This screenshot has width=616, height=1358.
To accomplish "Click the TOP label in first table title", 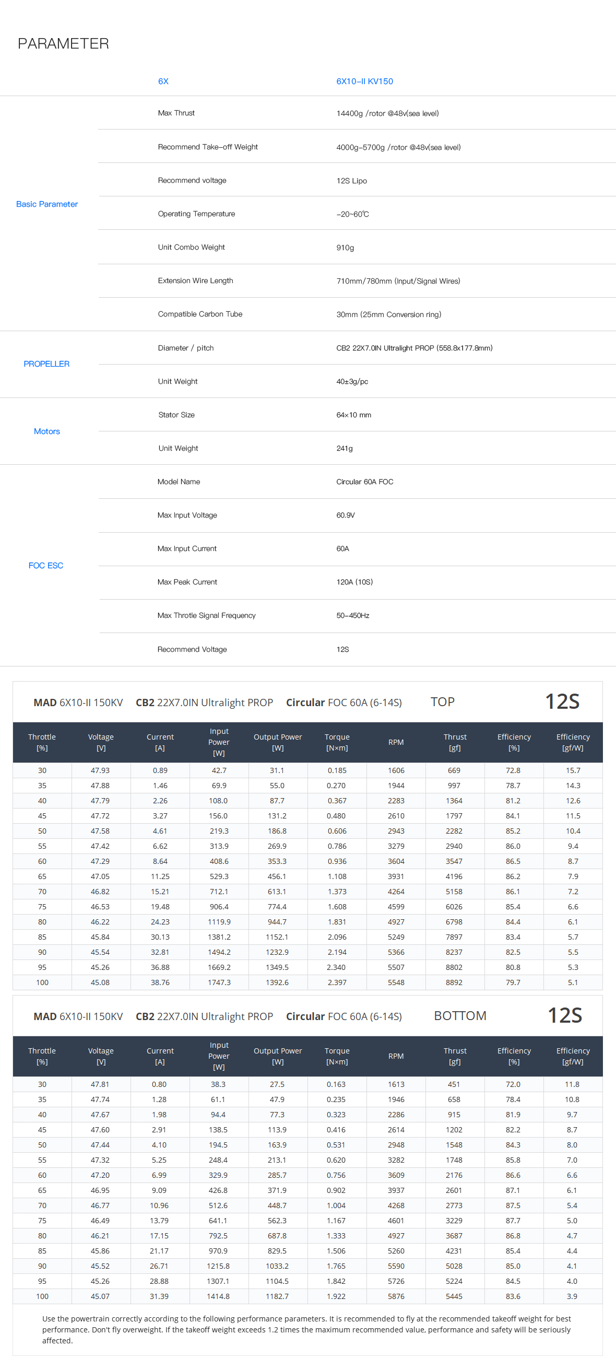I will pyautogui.click(x=442, y=701).
